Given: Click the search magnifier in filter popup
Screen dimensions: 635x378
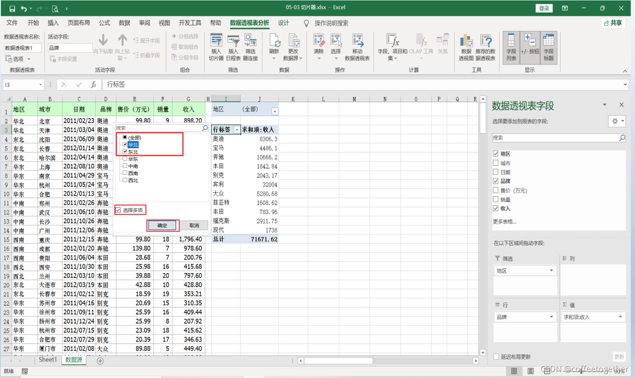Looking at the screenshot, I should pos(205,128).
